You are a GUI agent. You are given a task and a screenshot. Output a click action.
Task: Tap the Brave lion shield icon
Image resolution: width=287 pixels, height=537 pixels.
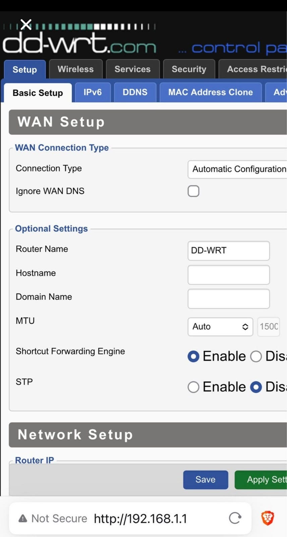tap(268, 518)
